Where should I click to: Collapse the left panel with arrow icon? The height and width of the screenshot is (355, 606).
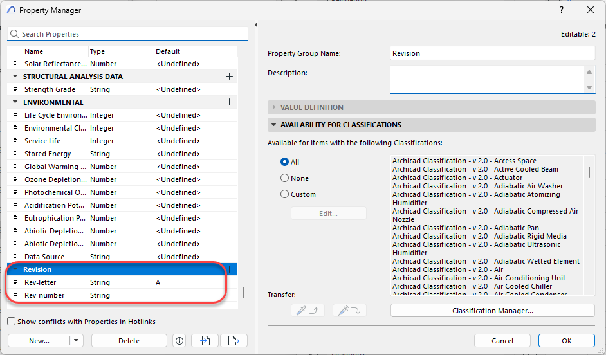pos(256,24)
